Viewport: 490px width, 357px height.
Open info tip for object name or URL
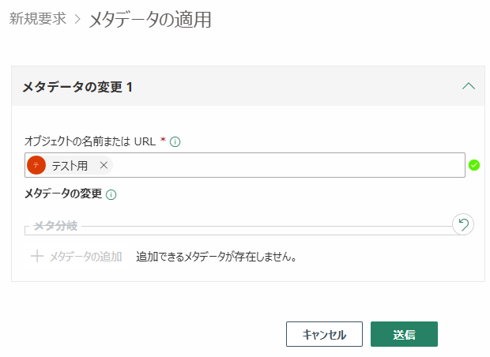coord(175,142)
